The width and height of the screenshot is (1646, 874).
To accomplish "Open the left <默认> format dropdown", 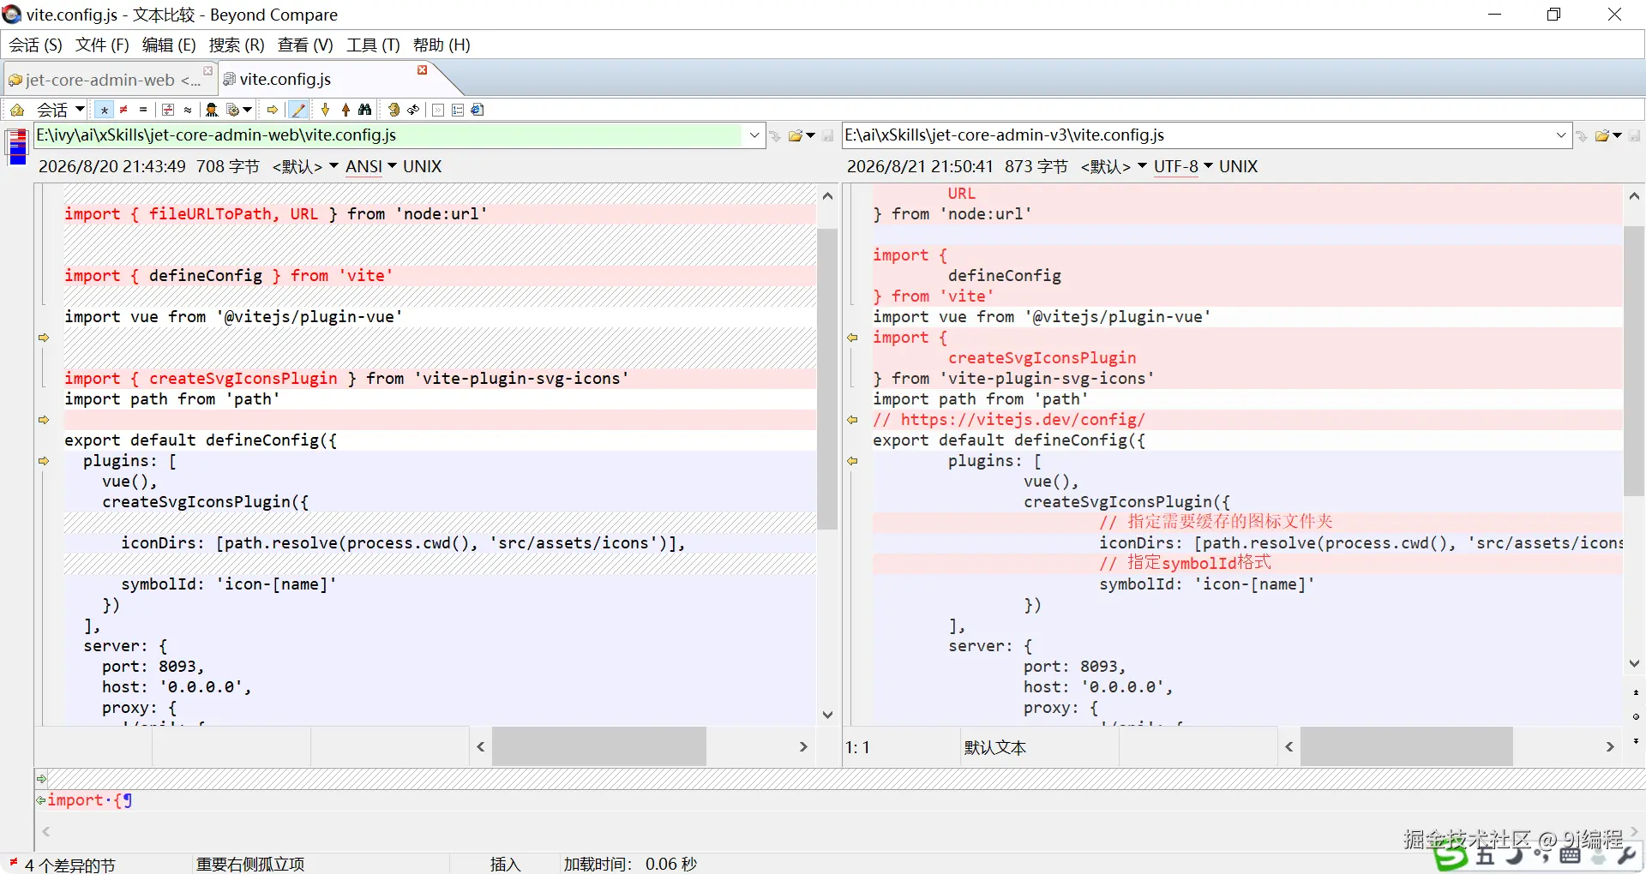I will click(305, 166).
